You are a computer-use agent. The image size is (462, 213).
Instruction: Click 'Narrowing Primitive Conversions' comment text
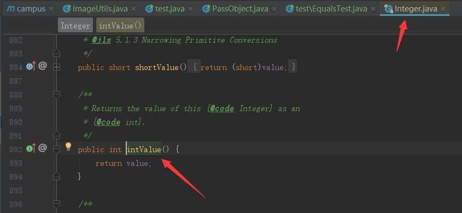point(209,40)
